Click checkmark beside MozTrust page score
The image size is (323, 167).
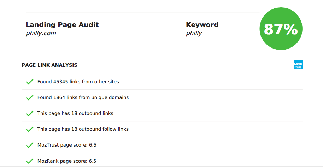tap(30, 145)
